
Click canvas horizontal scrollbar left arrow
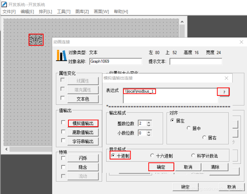point(6,149)
